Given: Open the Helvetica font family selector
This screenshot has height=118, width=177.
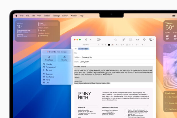Looking at the screenshot, I should [x=91, y=45].
